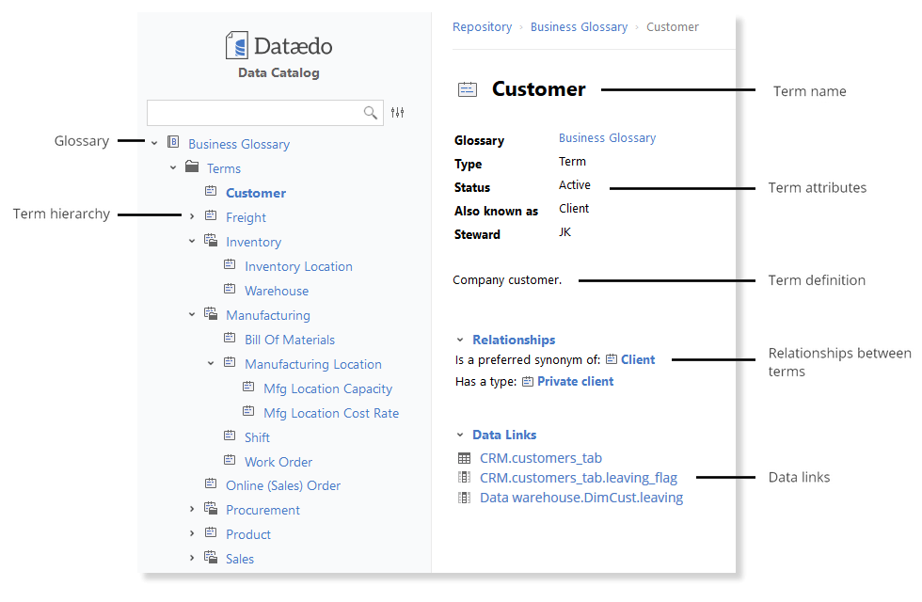This screenshot has width=922, height=602.
Task: Open Manufacturing Location in the tree
Action: point(312,365)
